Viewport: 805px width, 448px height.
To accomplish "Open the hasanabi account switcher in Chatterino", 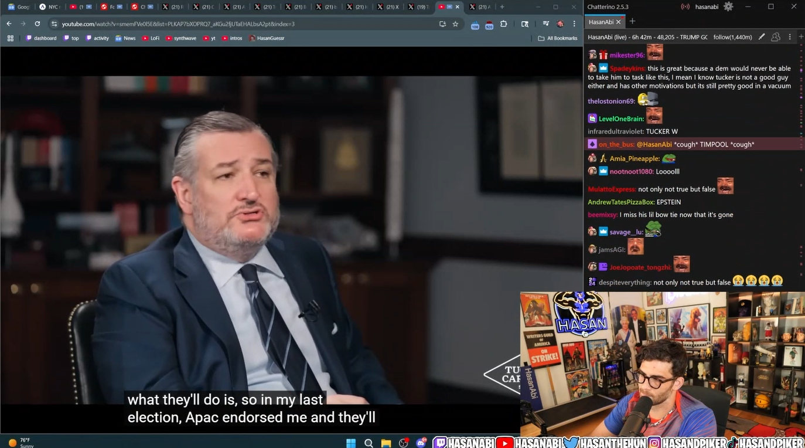I will 706,6.
